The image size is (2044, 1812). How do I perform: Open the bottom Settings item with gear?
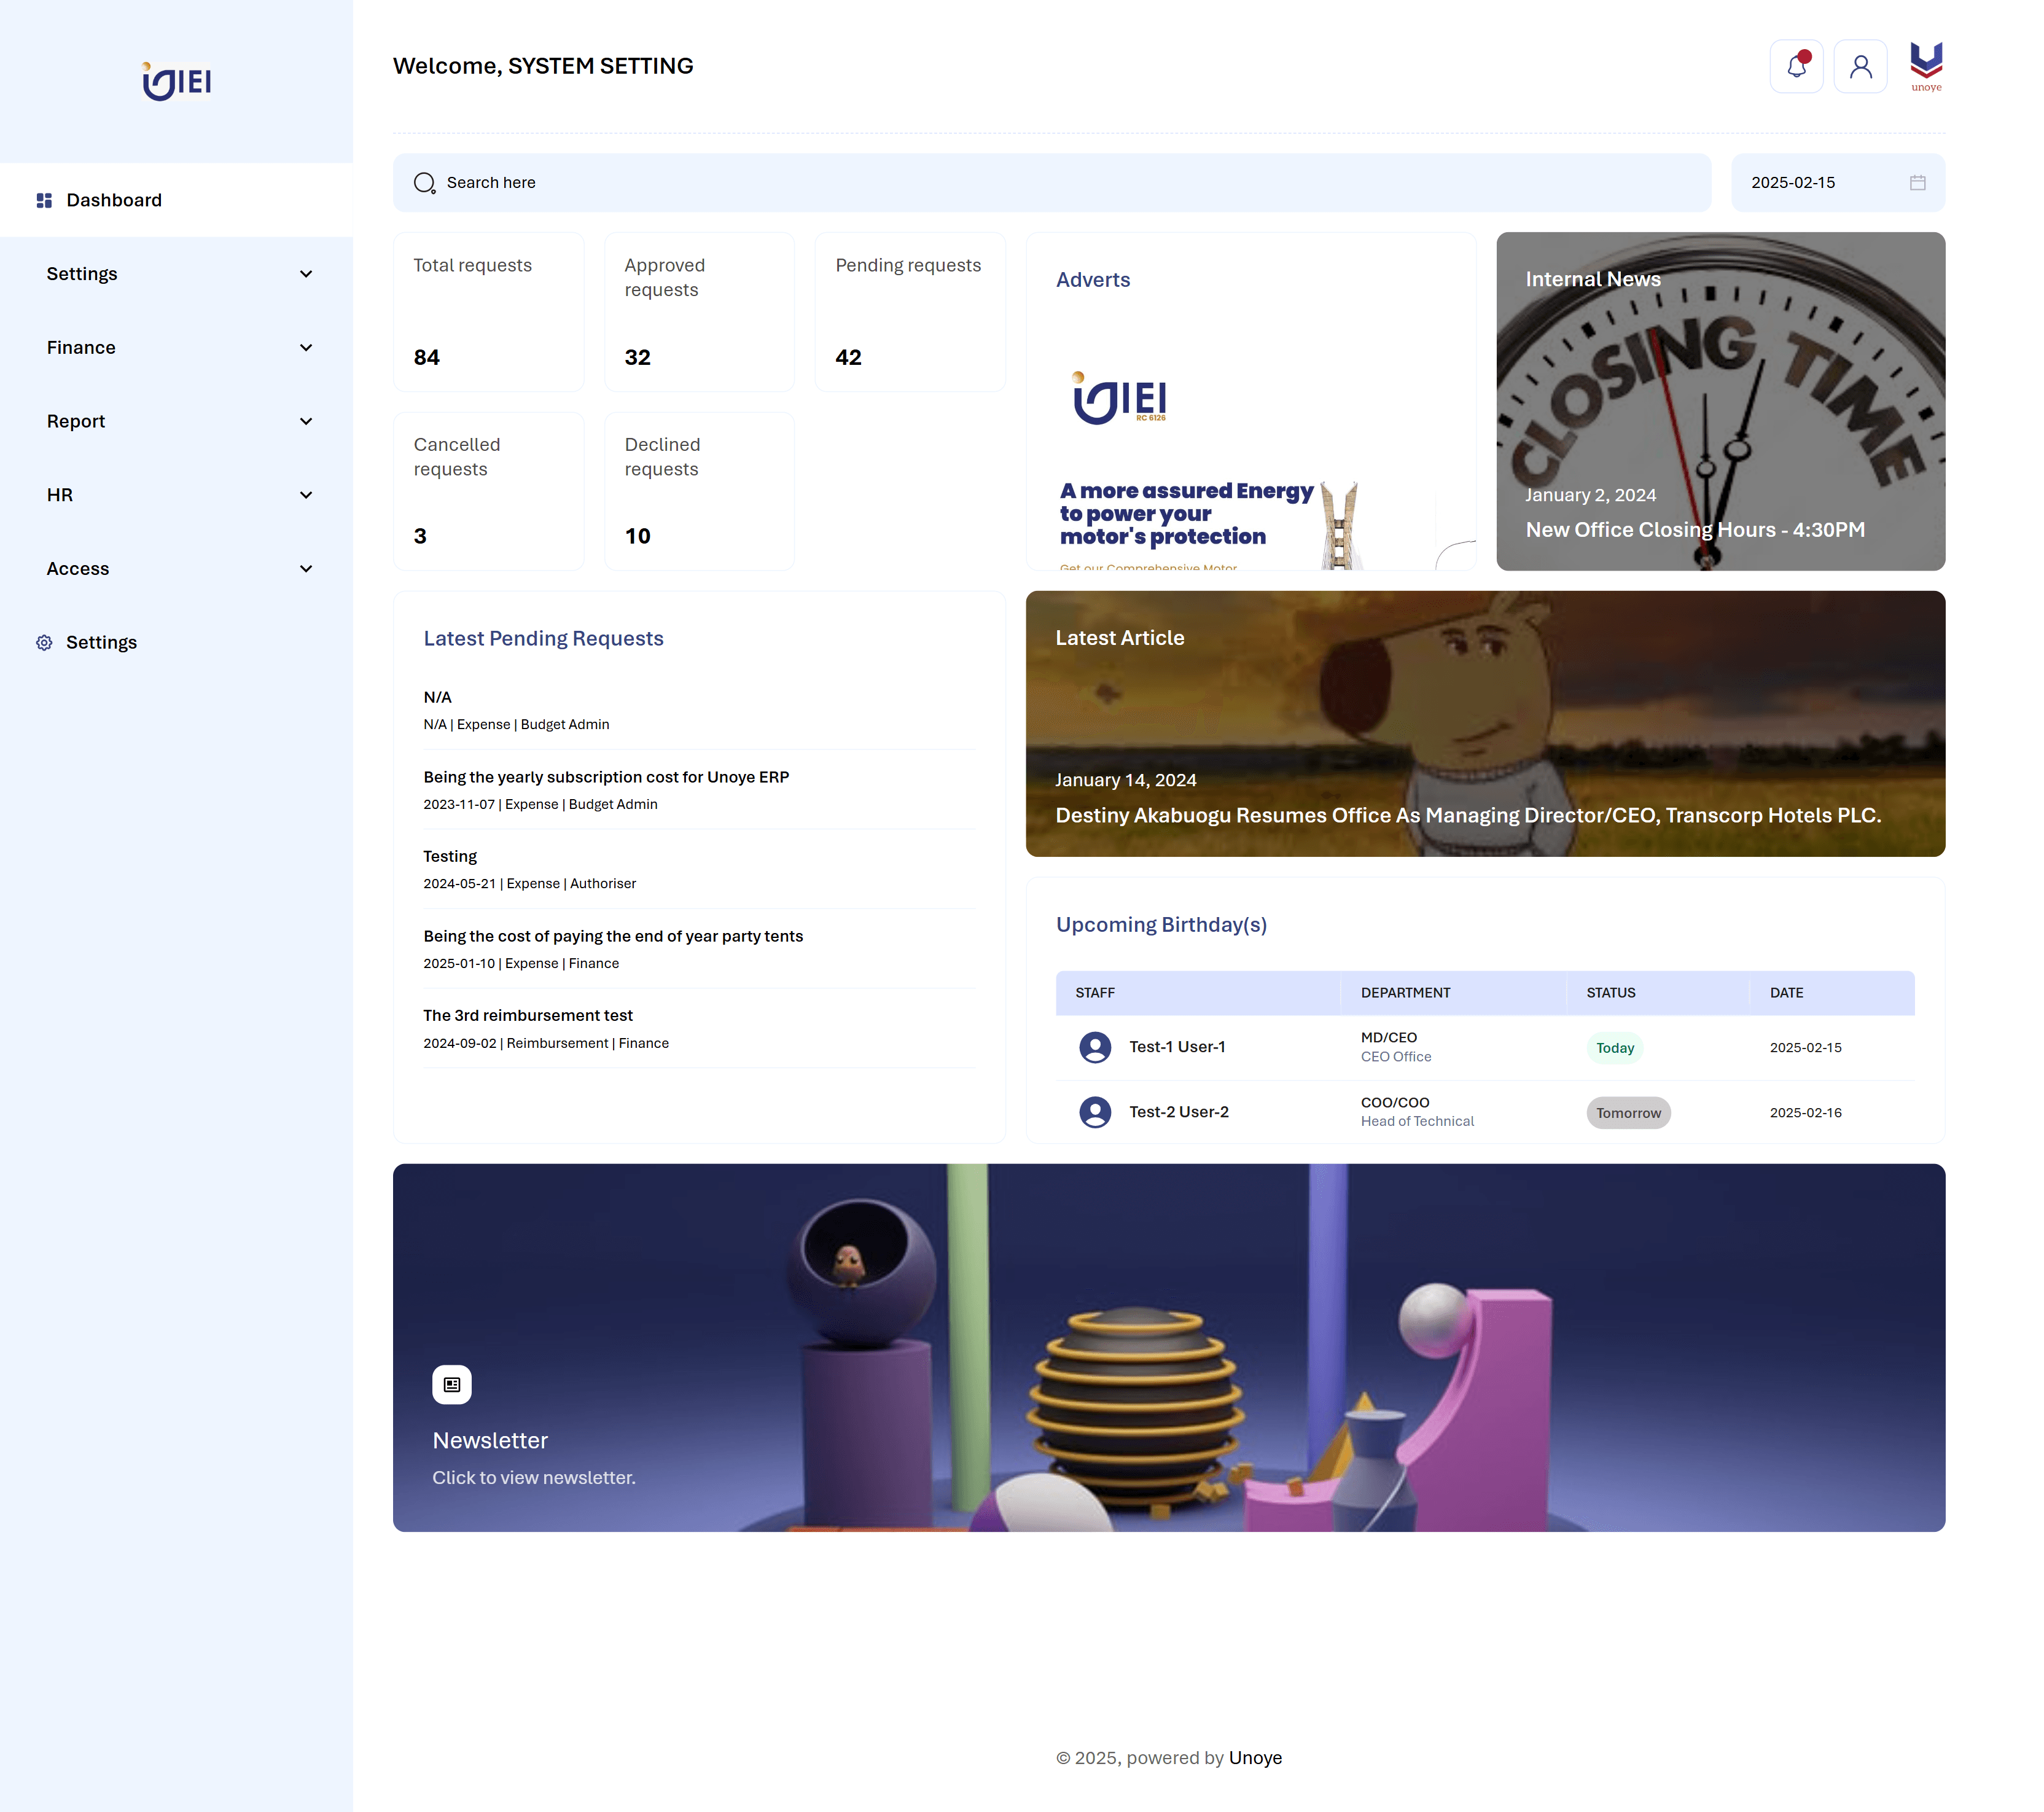176,642
